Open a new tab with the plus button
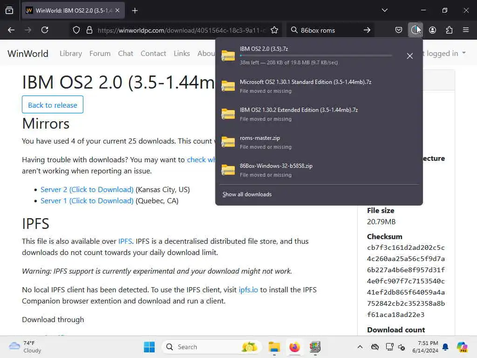The width and height of the screenshot is (477, 358). tap(135, 11)
